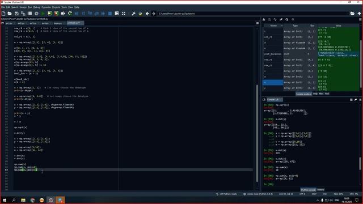Open the Debug menu

point(36,7)
